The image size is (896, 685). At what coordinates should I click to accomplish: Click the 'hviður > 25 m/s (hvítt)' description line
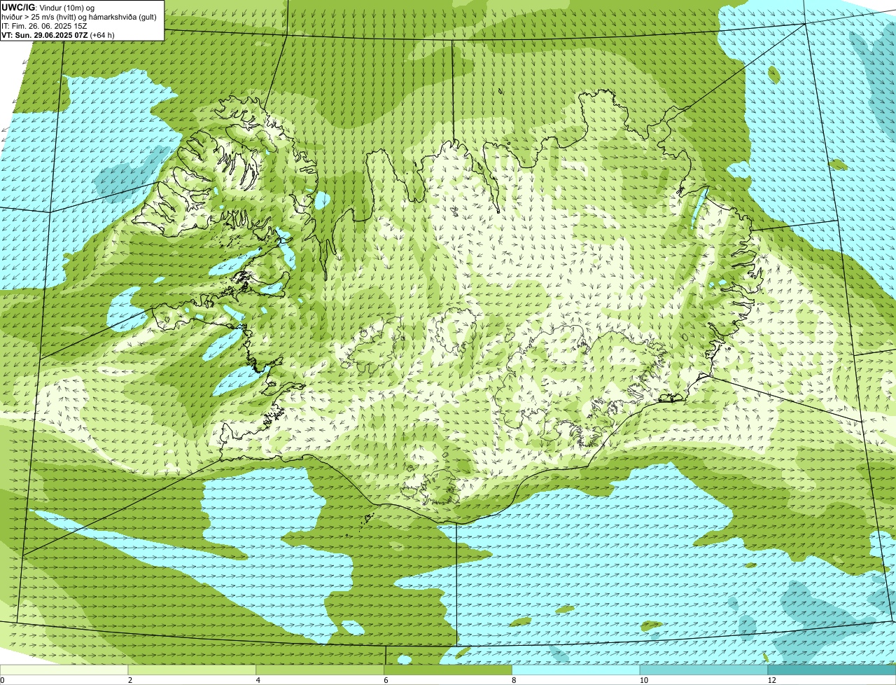(79, 16)
